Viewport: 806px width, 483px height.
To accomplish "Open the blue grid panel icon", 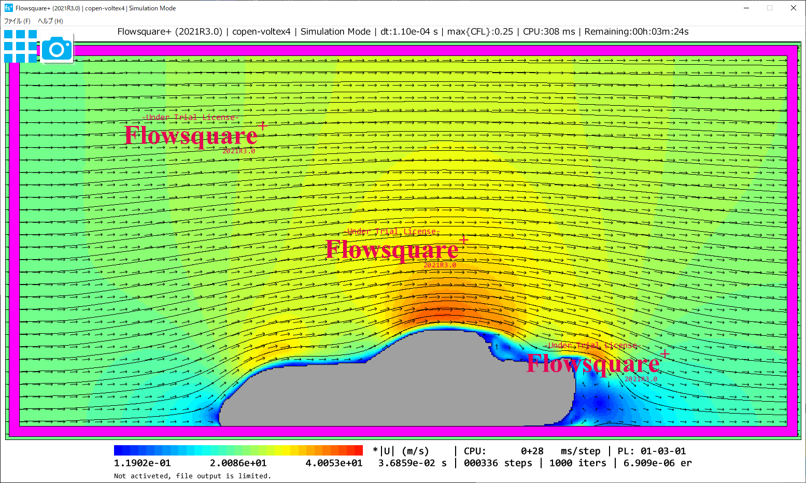I will point(20,46).
